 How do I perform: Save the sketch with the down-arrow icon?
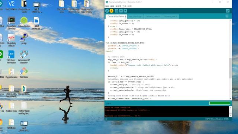[x=125, y=11]
